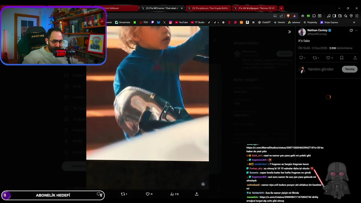Open the Nathan Conley profile name link
Screen dimensions: 361x203
pos(317,30)
